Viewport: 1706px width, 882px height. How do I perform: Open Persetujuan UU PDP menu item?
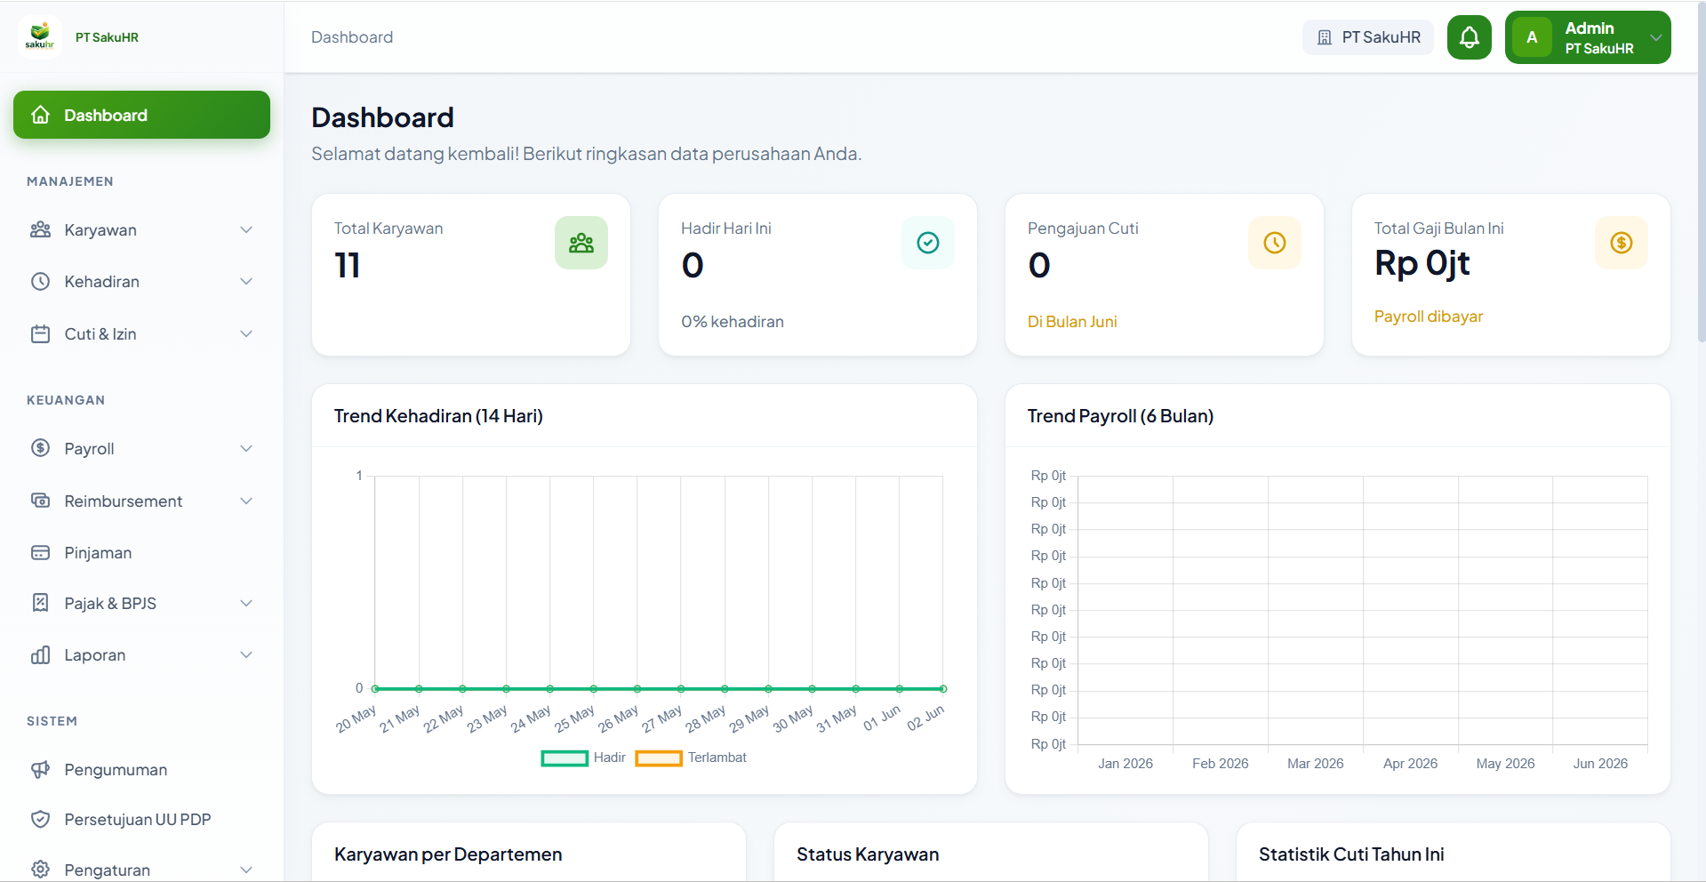(x=141, y=820)
